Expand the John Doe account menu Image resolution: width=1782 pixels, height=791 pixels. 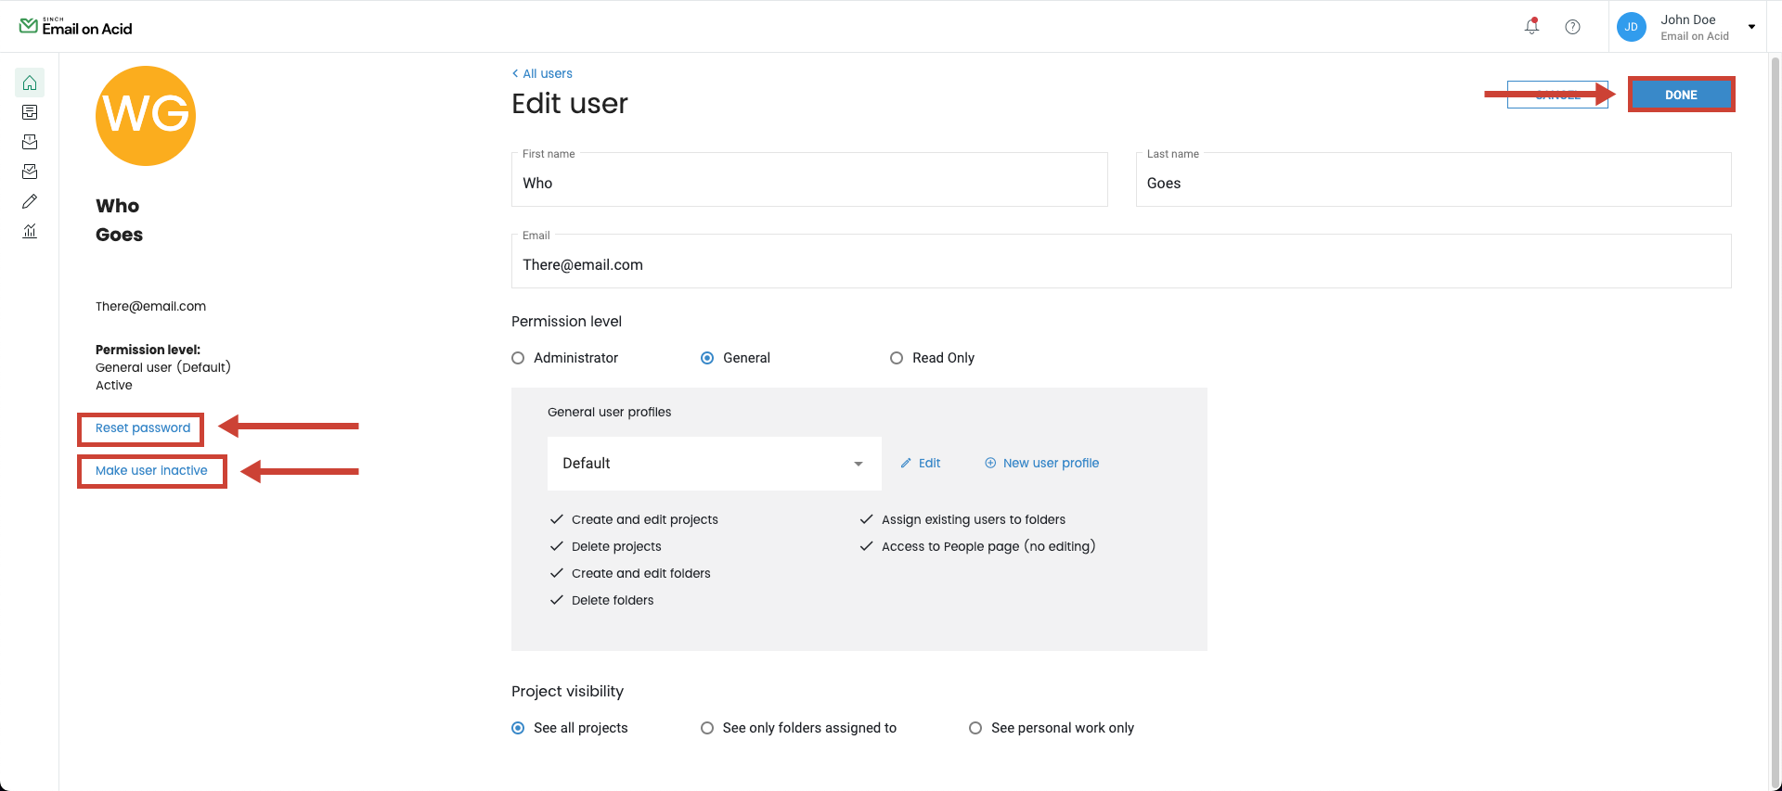point(1751,27)
